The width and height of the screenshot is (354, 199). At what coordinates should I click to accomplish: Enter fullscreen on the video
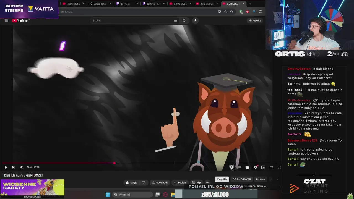[279, 167]
